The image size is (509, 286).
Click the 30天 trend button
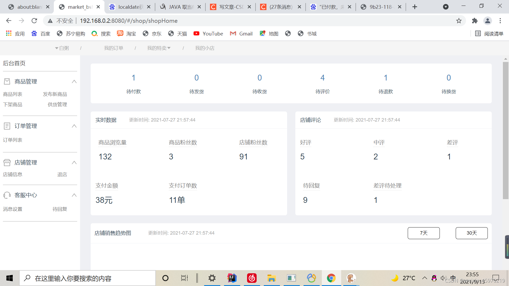tap(472, 233)
